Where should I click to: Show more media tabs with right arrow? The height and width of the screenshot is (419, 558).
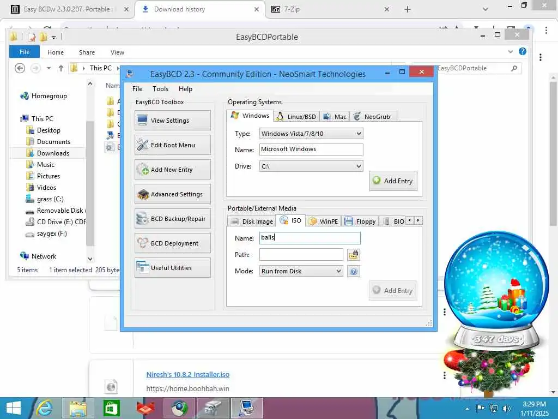418,220
